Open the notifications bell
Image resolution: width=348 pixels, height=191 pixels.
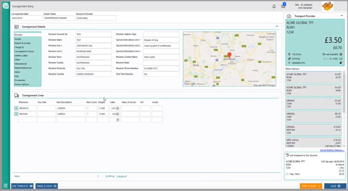[274, 6]
